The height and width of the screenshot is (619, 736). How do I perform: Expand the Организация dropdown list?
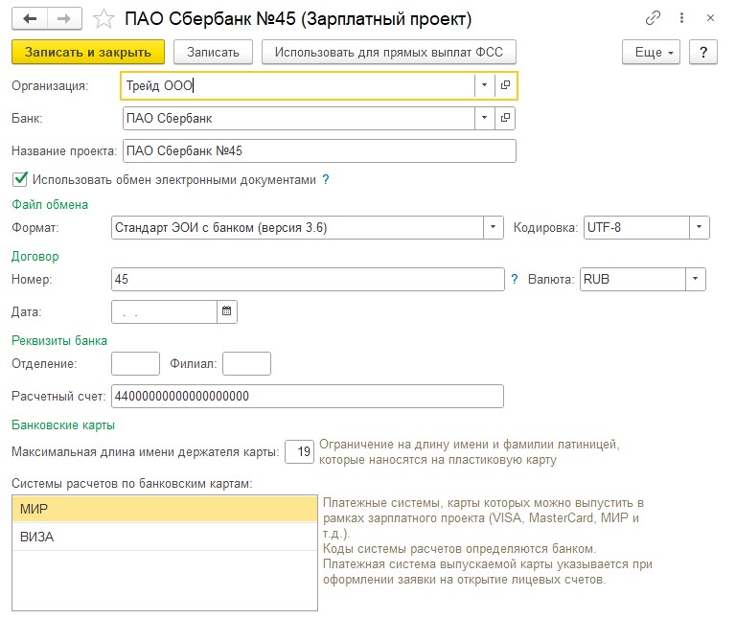pos(484,85)
